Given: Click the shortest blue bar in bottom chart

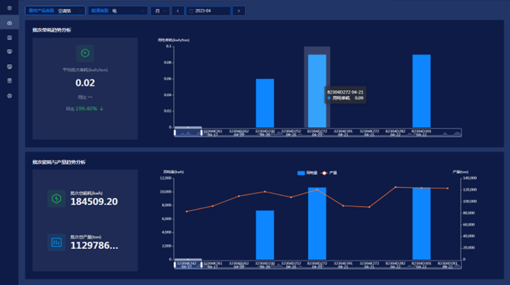Looking at the screenshot, I should (x=265, y=235).
